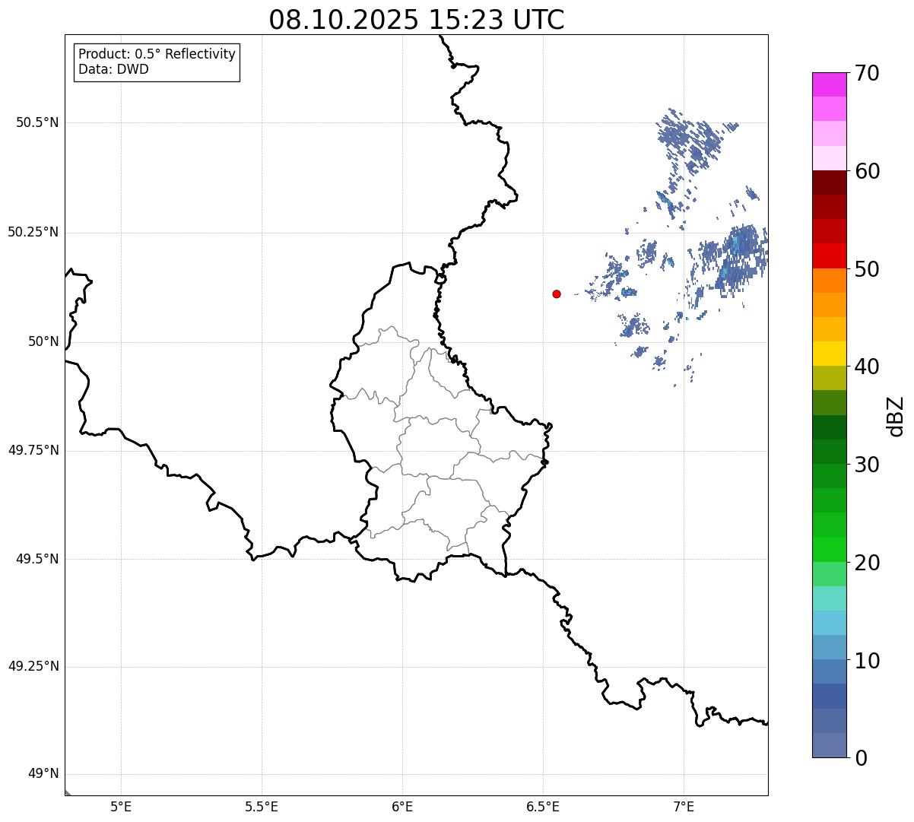Click the bright green colorbar segment at 20
The width and height of the screenshot is (914, 822).
pyautogui.click(x=830, y=550)
